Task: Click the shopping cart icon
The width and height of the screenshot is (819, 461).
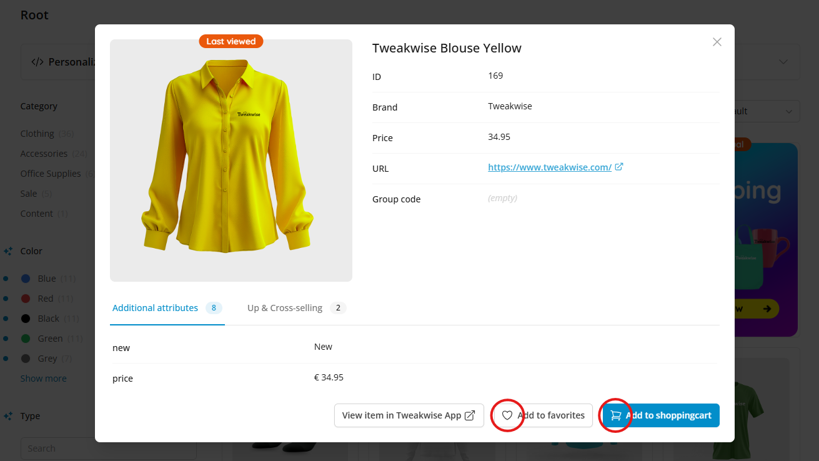Action: (x=616, y=415)
